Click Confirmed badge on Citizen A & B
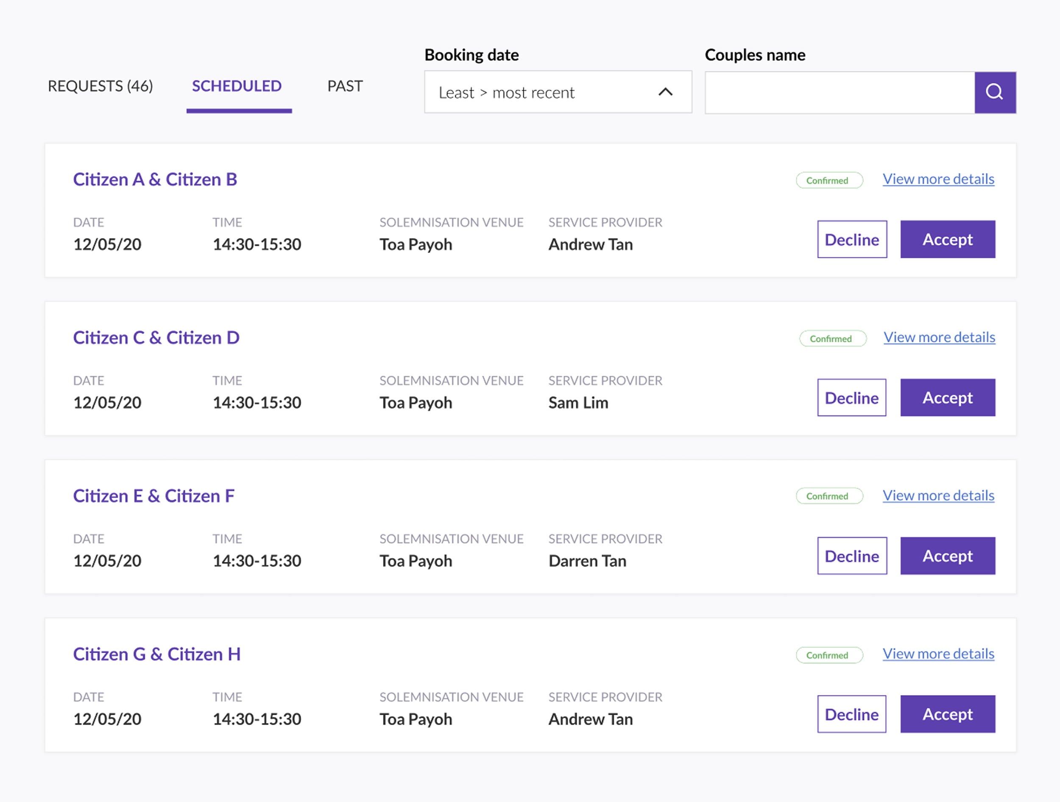This screenshot has height=802, width=1060. click(829, 180)
